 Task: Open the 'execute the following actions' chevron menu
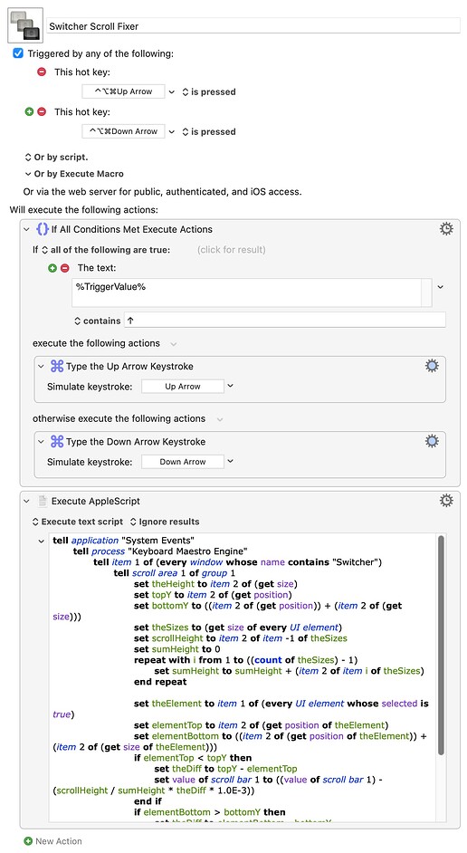coord(174,344)
